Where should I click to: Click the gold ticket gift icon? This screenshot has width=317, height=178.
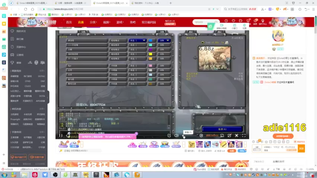pyautogui.click(x=223, y=144)
